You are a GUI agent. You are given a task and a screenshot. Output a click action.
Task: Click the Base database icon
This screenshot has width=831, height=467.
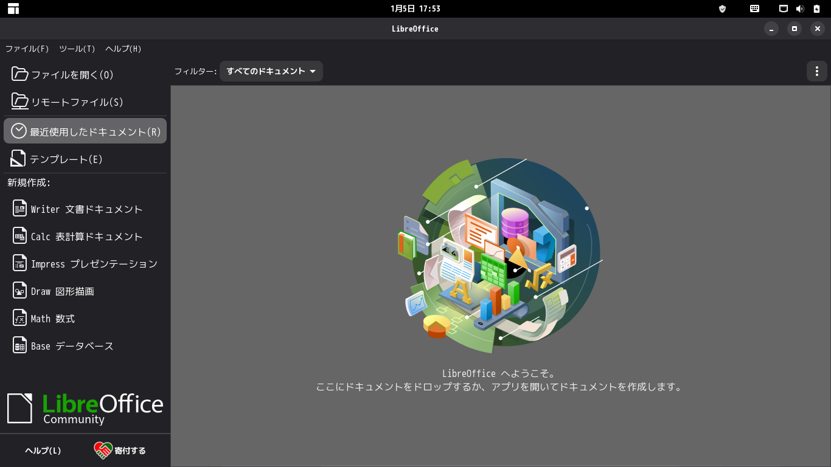click(20, 345)
